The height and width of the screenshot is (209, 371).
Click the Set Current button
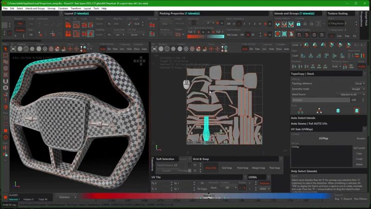[x=359, y=148]
